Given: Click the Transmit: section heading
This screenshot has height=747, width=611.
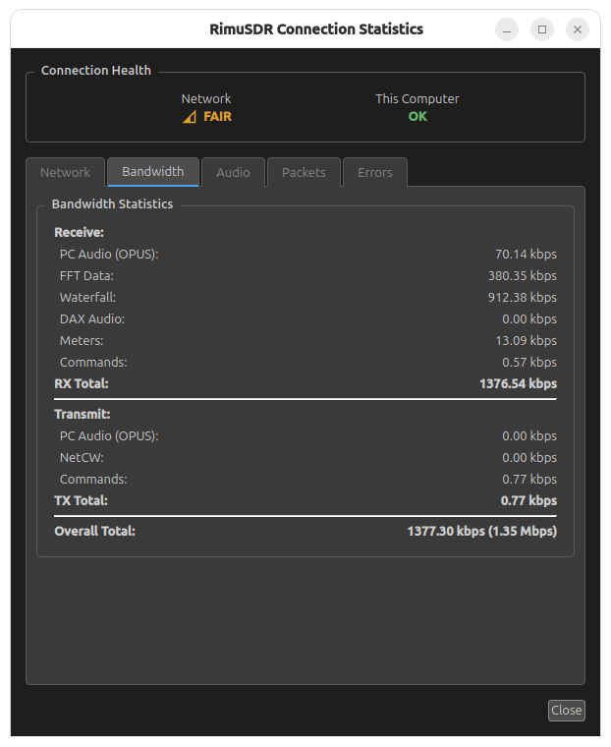Looking at the screenshot, I should click(83, 415).
